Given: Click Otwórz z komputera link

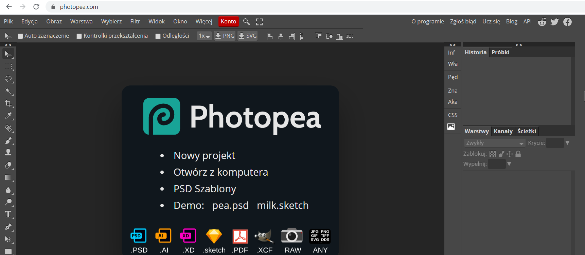Looking at the screenshot, I should (x=221, y=172).
